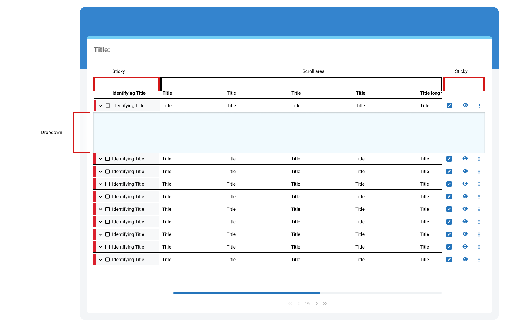
Task: Click the edit pencil in the eighth table row
Action: pos(449,234)
